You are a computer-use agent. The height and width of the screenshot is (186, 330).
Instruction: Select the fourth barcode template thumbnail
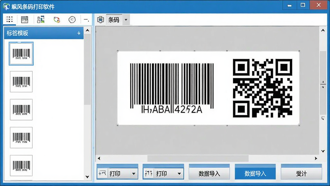pyautogui.click(x=21, y=138)
